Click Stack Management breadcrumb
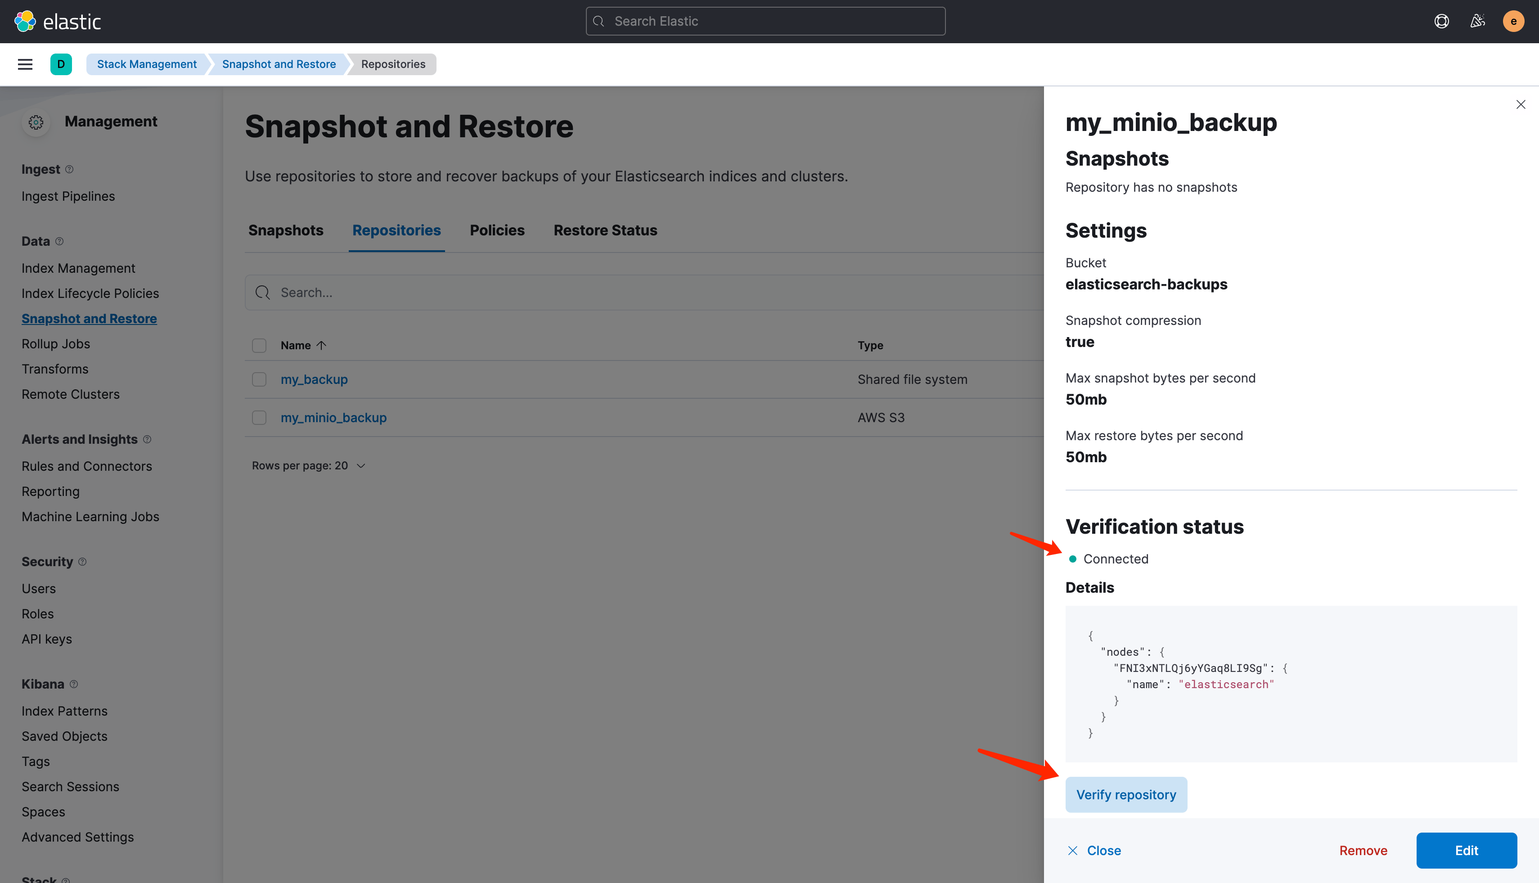 [147, 64]
